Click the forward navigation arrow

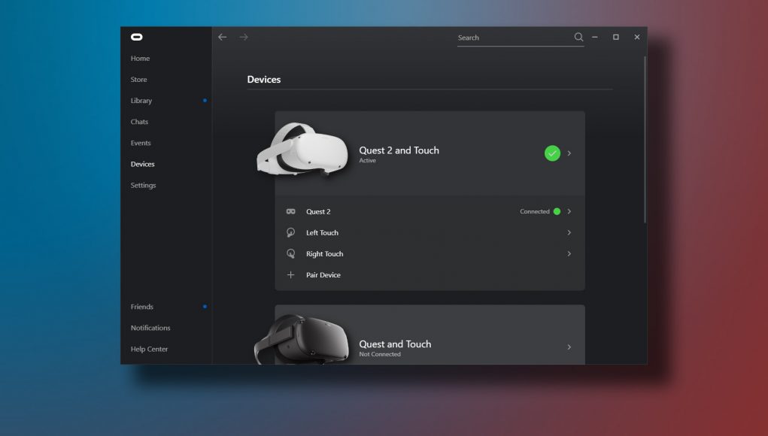[x=243, y=36]
